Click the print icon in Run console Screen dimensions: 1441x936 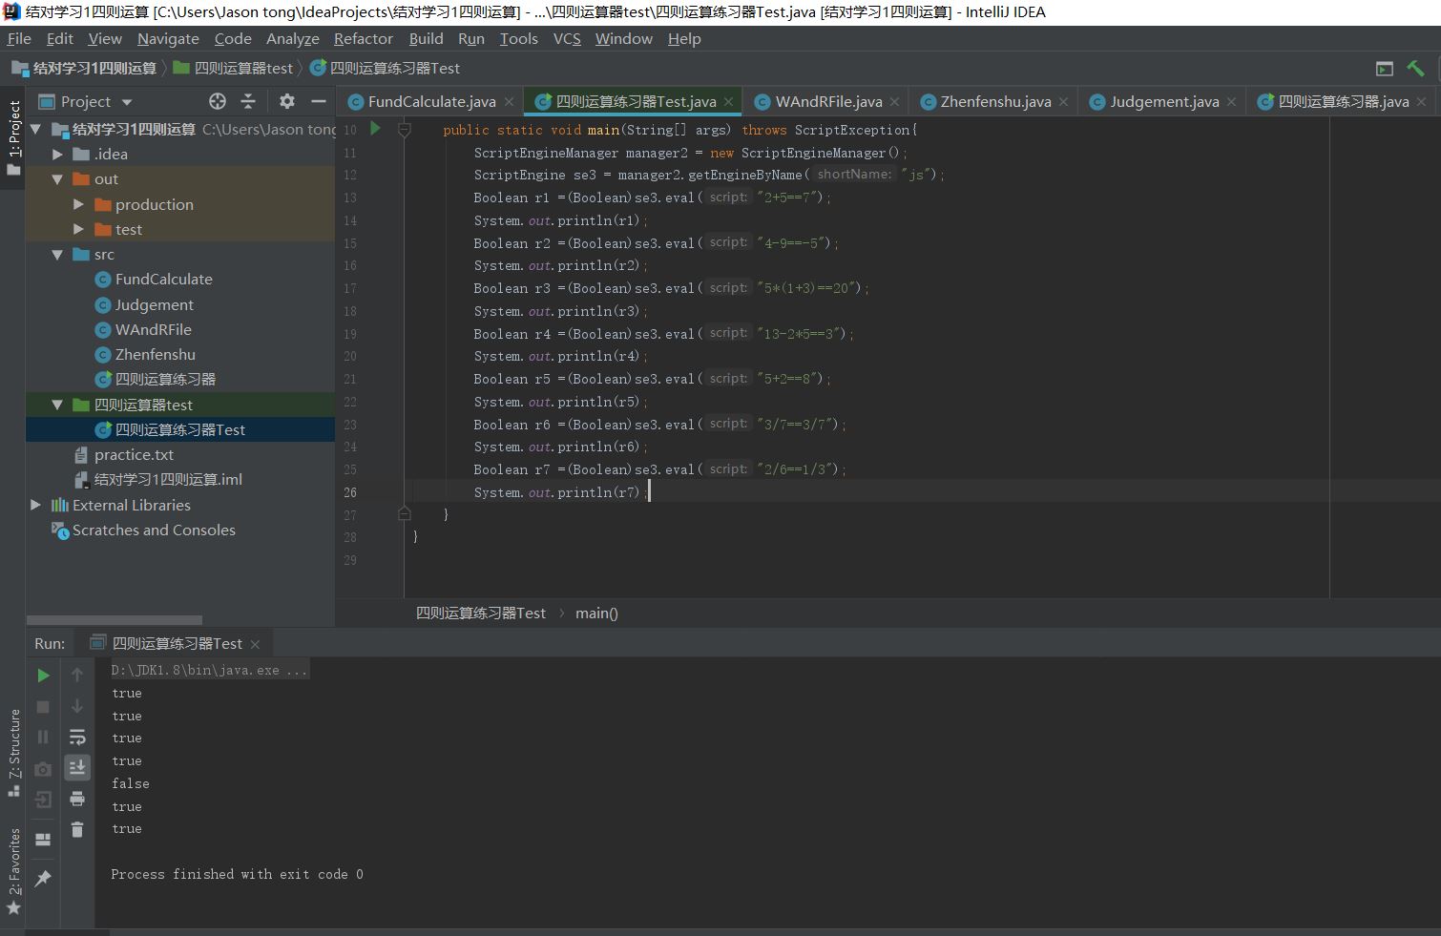[77, 800]
